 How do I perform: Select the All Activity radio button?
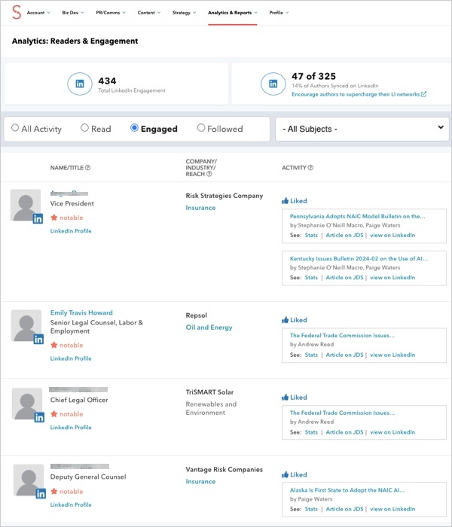tap(15, 129)
